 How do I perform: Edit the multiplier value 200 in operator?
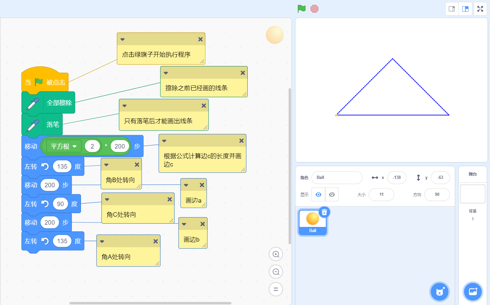tap(120, 146)
